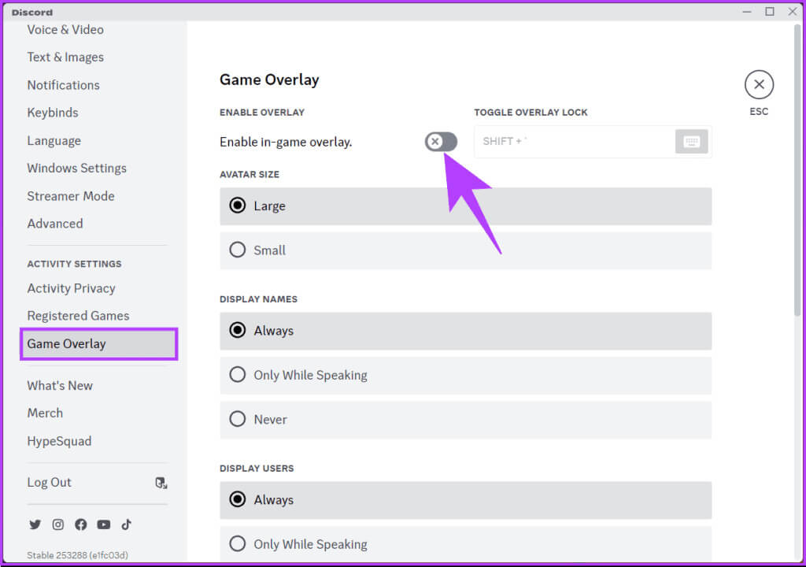Click the Merch link
This screenshot has width=806, height=567.
pyautogui.click(x=45, y=413)
